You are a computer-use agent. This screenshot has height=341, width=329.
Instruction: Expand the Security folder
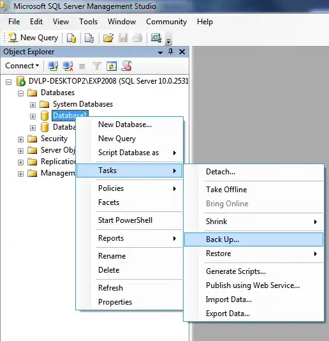tap(20, 139)
